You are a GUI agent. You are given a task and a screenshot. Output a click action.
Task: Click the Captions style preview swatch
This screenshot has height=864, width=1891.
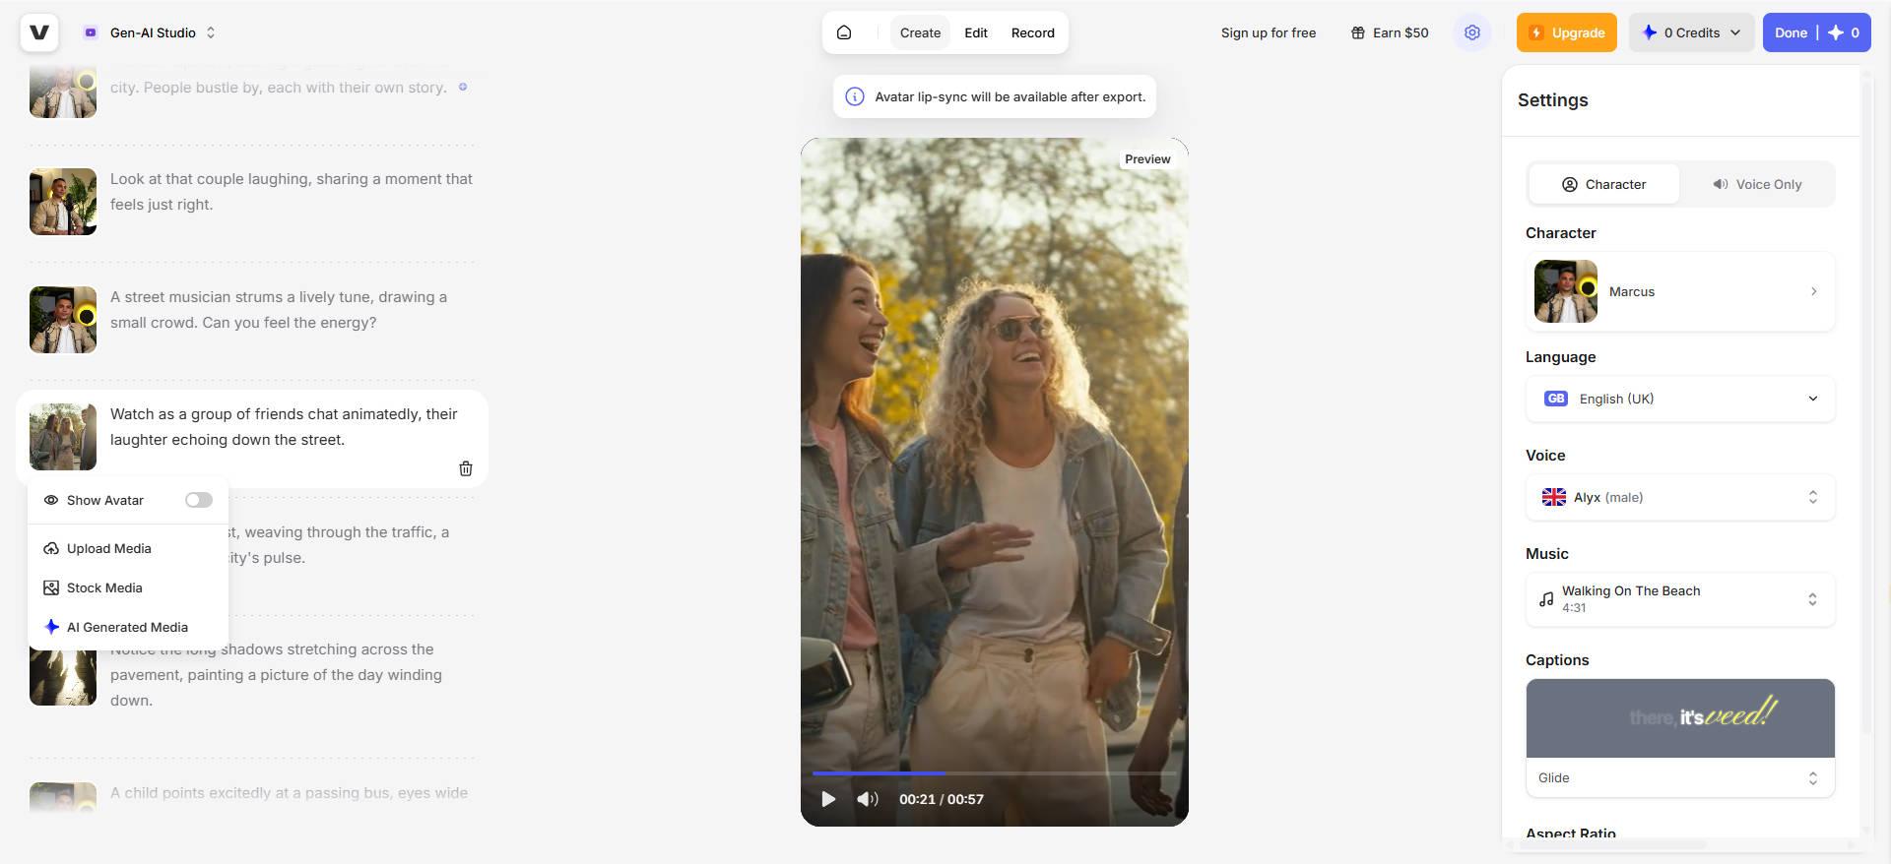[x=1680, y=718]
